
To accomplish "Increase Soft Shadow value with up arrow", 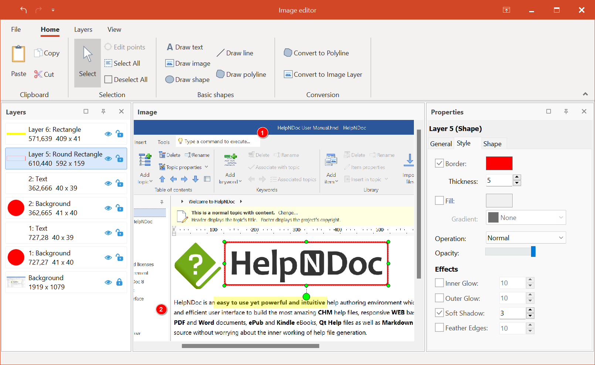I will tap(530, 310).
